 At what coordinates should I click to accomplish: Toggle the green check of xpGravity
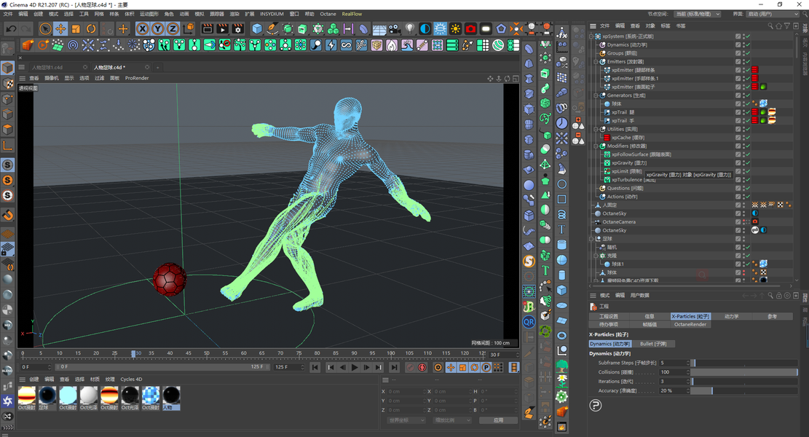[748, 163]
